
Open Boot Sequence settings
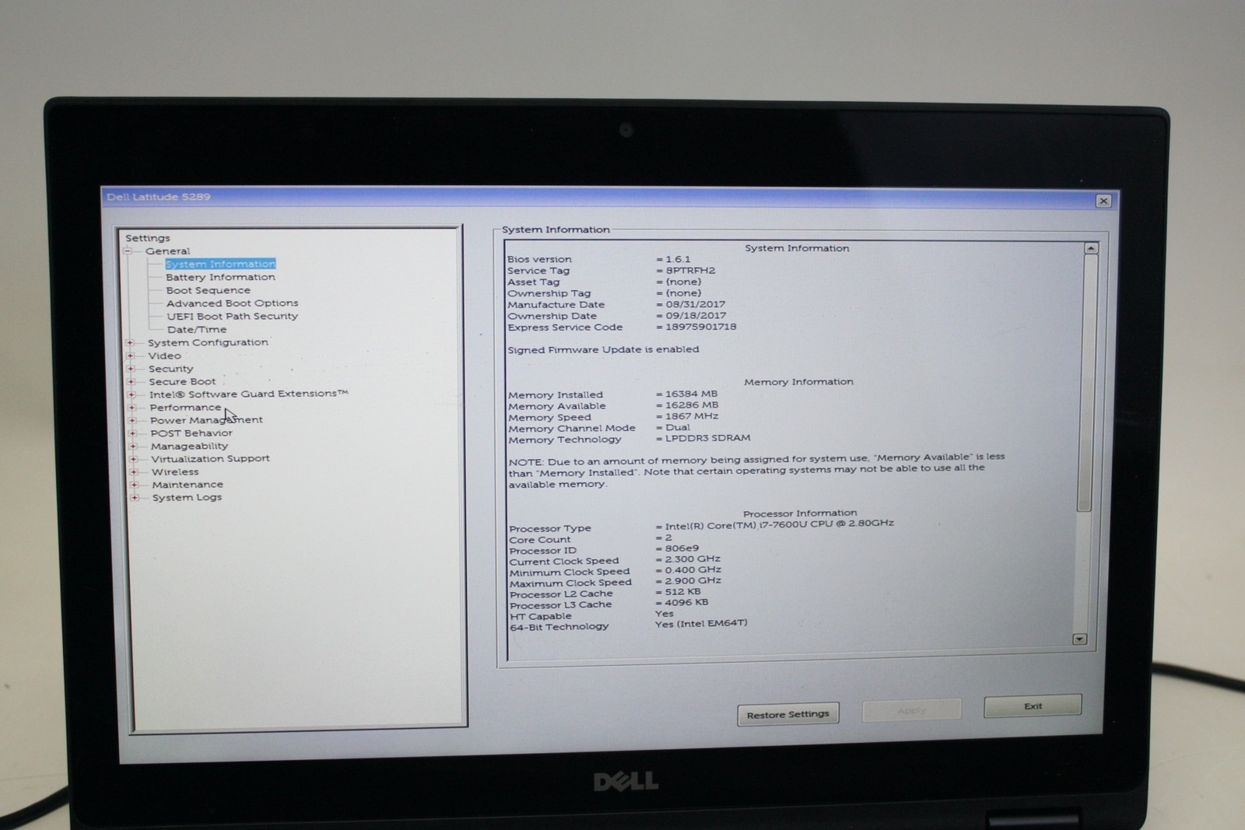pyautogui.click(x=208, y=290)
